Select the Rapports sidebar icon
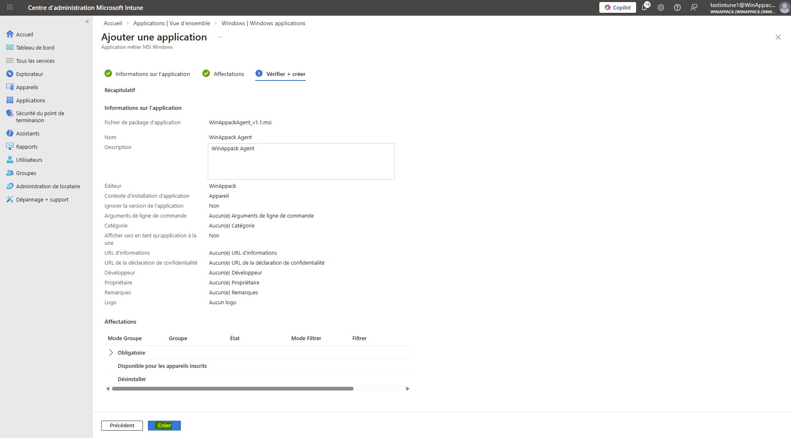This screenshot has height=438, width=791. coord(27,147)
